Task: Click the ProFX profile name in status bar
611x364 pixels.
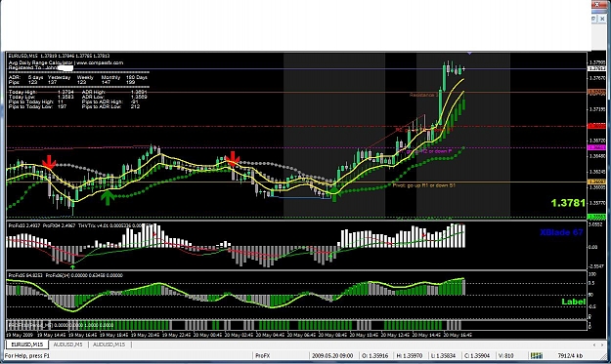Action: click(263, 355)
